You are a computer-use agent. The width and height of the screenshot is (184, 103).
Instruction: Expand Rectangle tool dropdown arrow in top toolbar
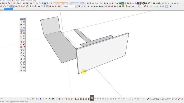14,6
